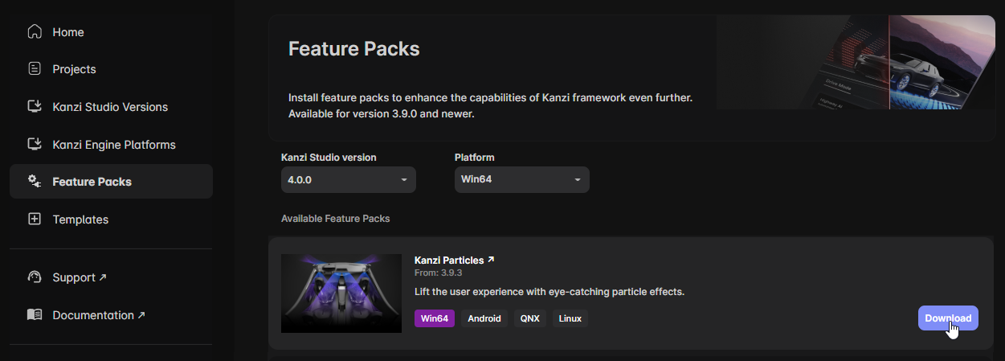Click the Projects document icon
1005x361 pixels.
34,69
